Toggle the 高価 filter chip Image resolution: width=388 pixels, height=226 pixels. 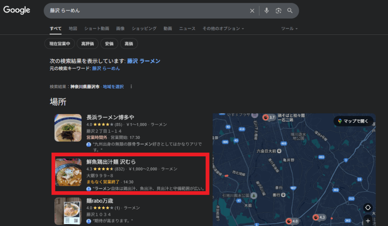click(x=129, y=44)
